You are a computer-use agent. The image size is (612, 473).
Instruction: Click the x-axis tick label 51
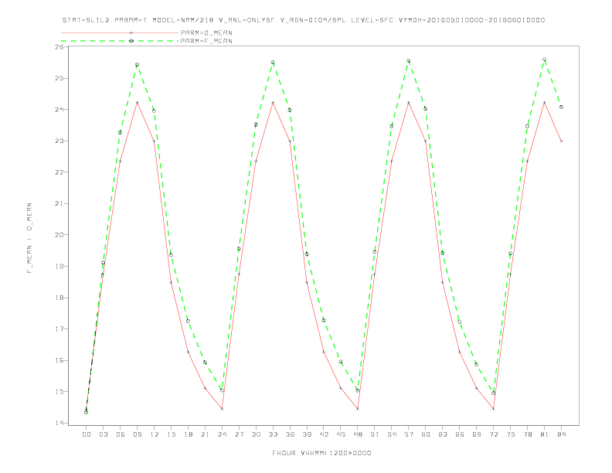(x=375, y=434)
